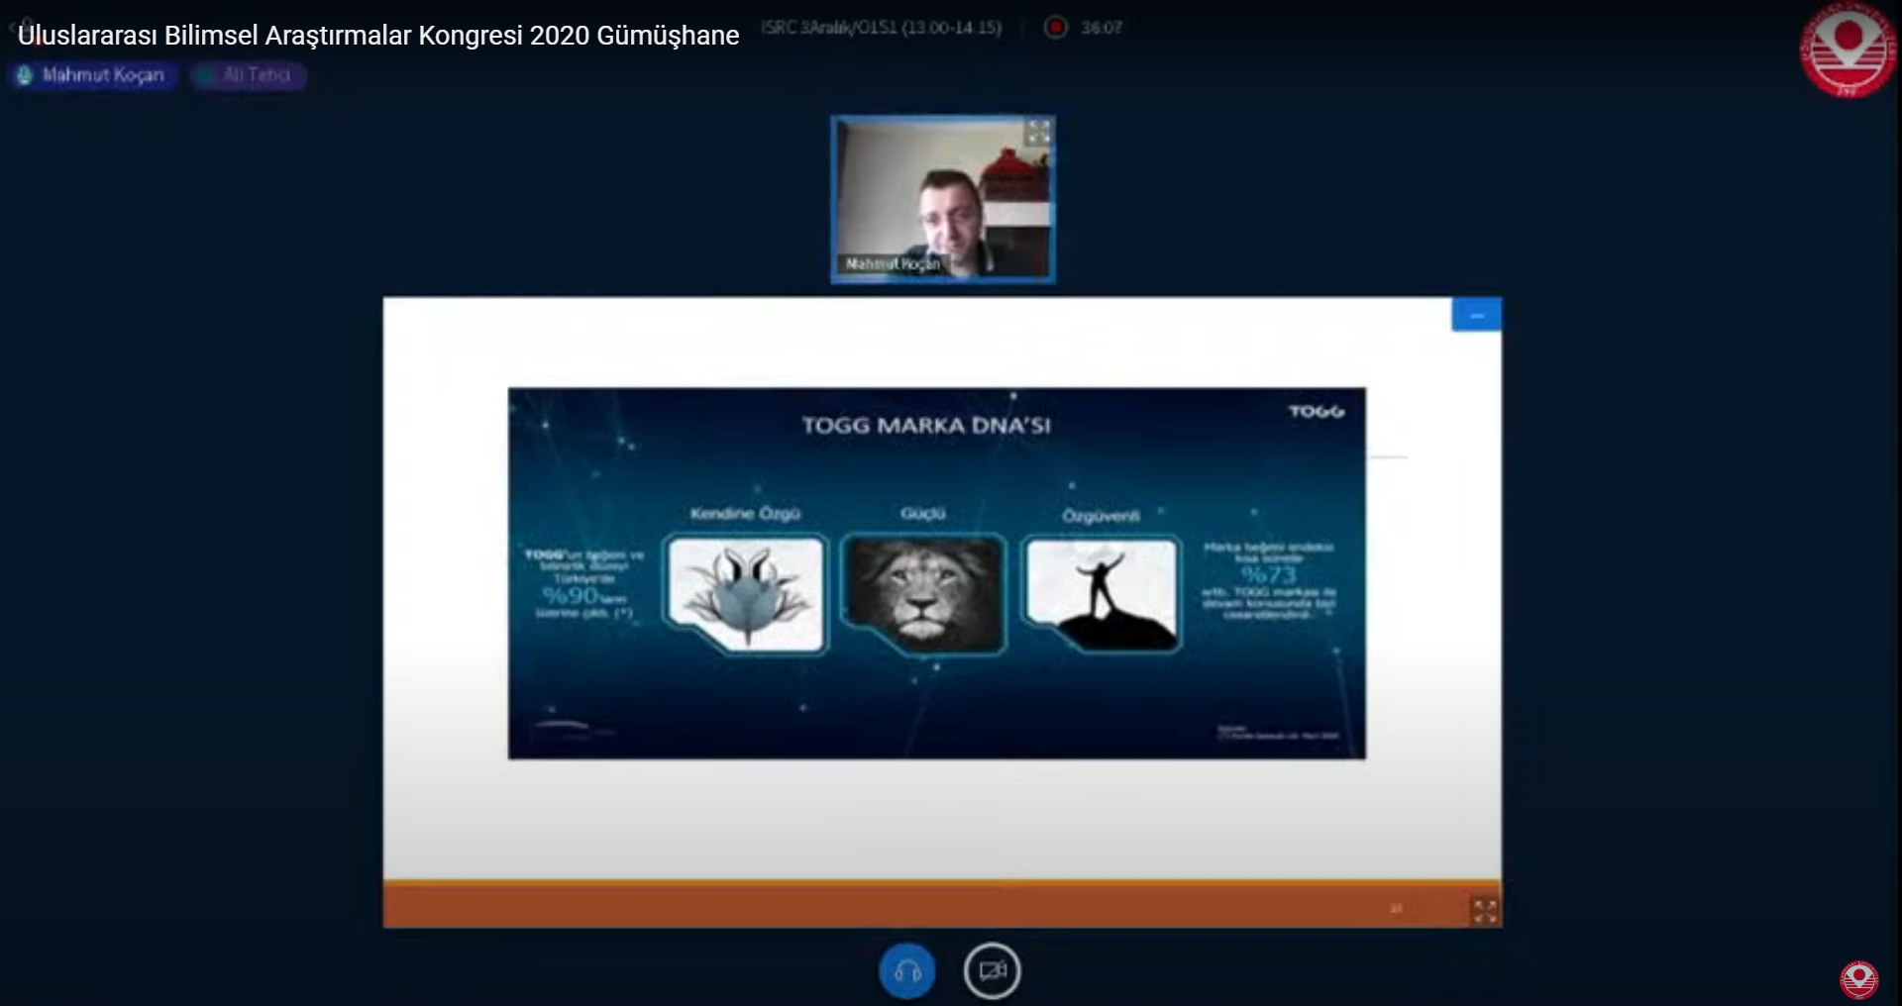Click the %90 statistic text

(x=571, y=596)
